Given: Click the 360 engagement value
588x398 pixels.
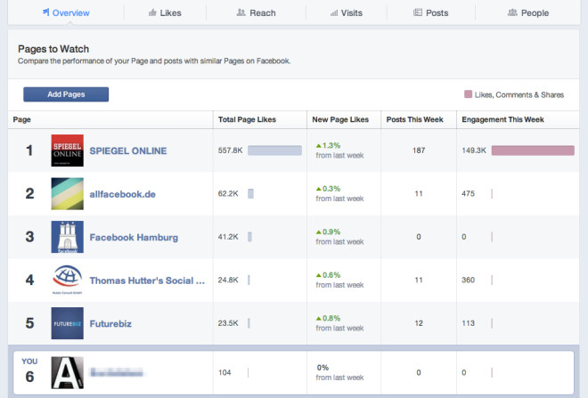Looking at the screenshot, I should click(x=468, y=280).
